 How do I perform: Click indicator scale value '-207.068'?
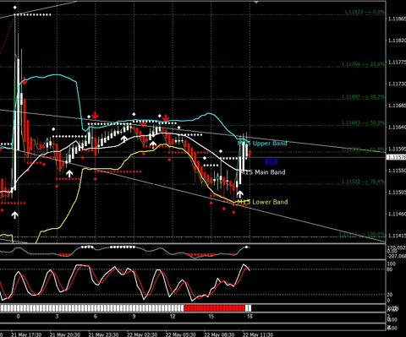pos(397,256)
